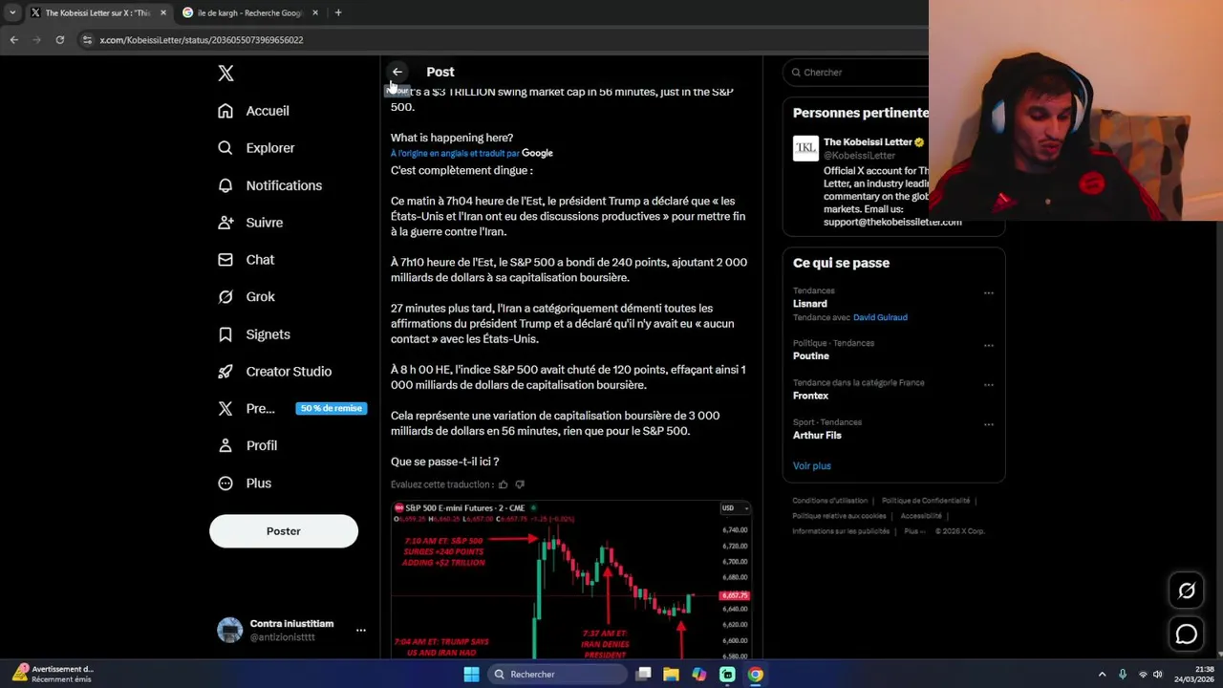
Task: Open Grok from sidebar
Action: point(247,297)
